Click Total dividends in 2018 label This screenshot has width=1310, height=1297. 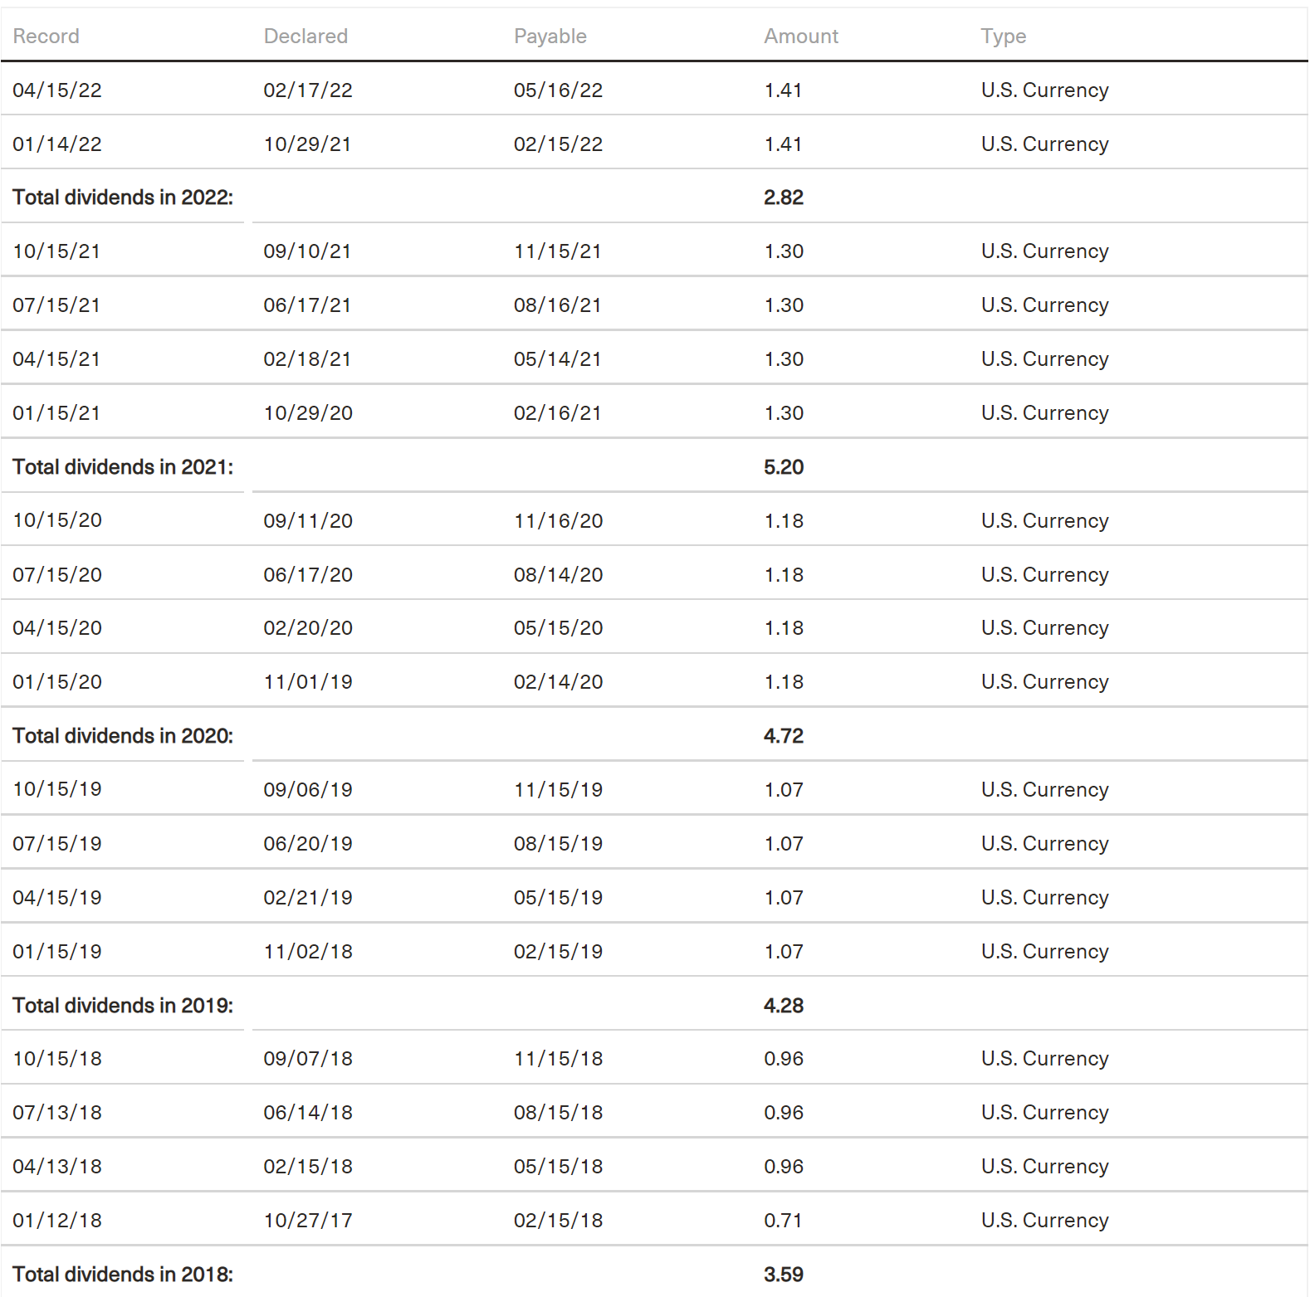123,1275
